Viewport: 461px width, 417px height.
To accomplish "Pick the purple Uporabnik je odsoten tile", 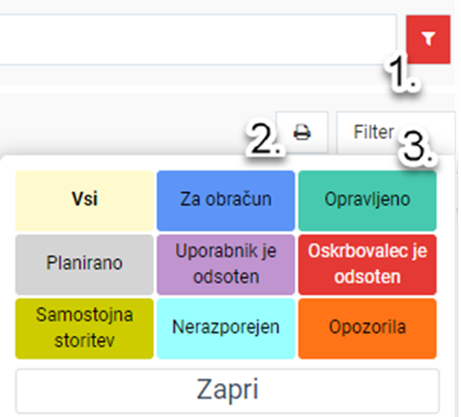I will point(226,264).
